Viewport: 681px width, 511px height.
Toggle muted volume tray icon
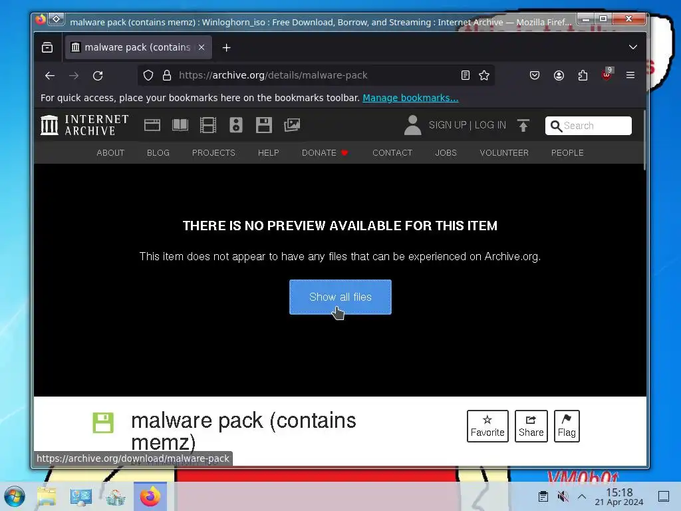point(563,496)
